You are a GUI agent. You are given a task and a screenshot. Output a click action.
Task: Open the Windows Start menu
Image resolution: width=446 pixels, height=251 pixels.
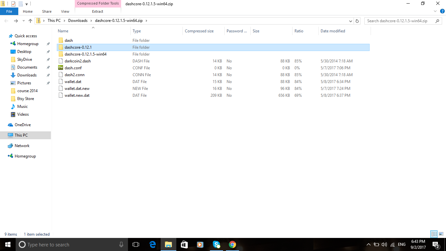coord(8,244)
